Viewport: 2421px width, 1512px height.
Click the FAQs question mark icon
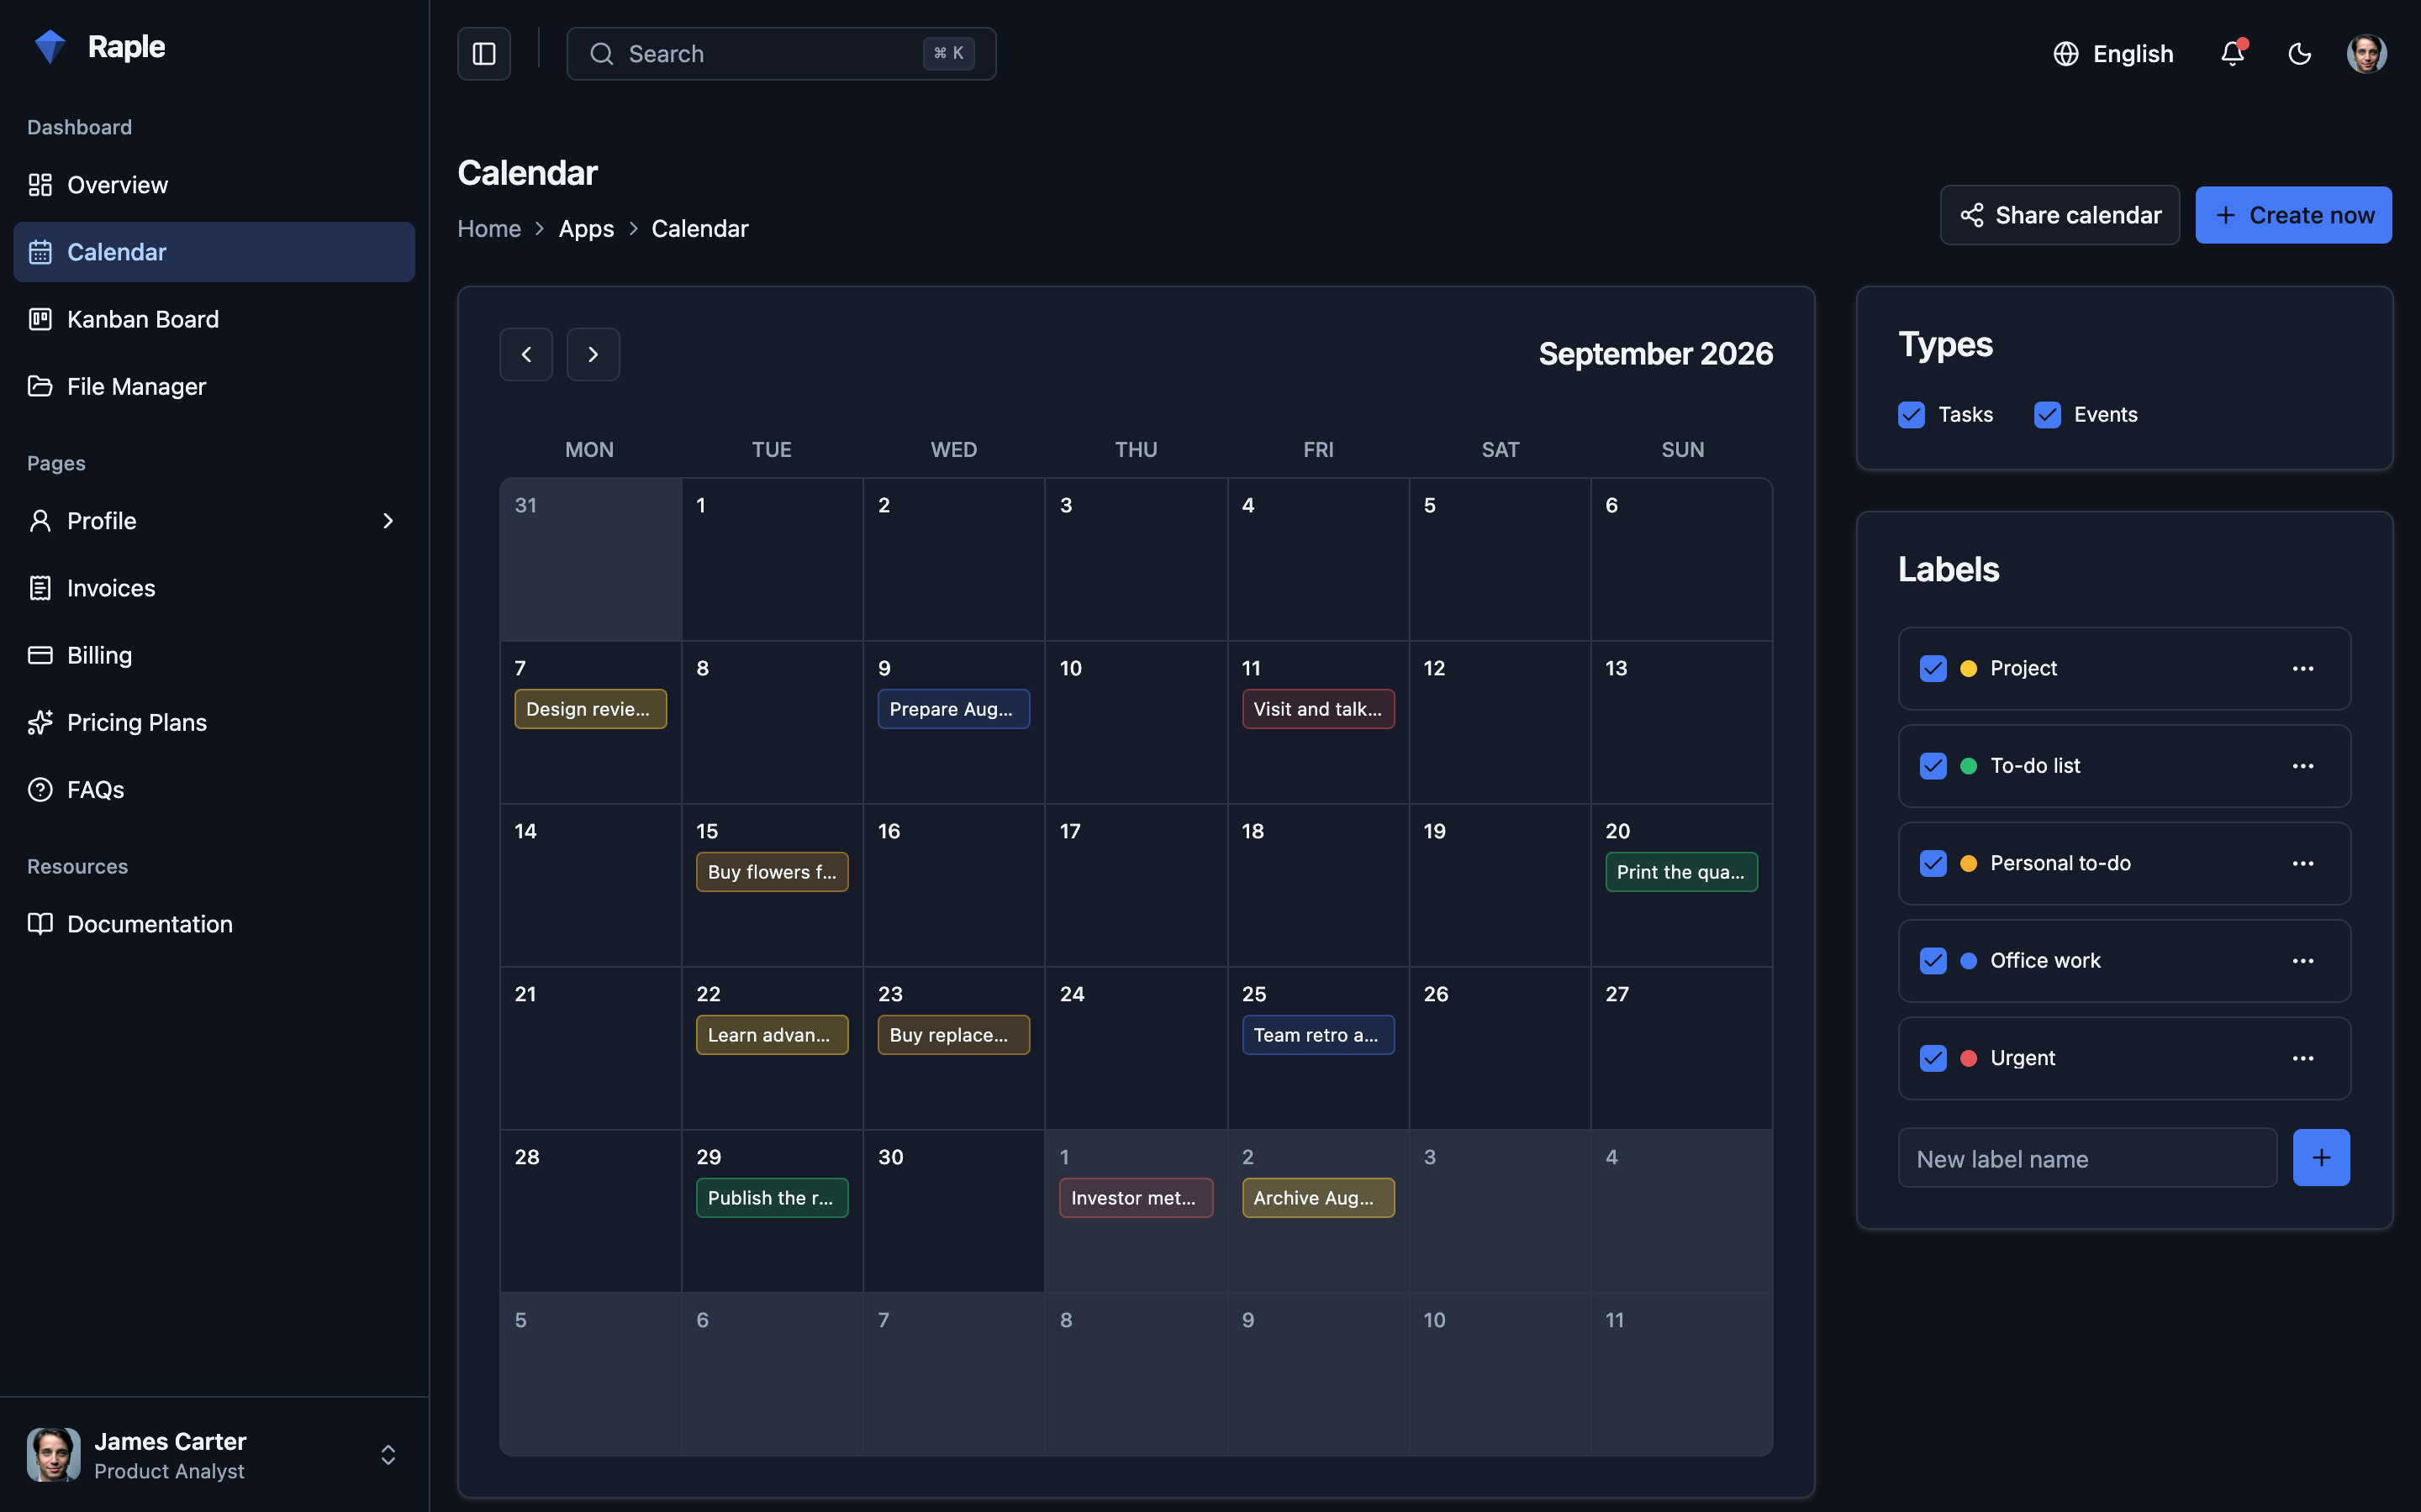click(40, 790)
